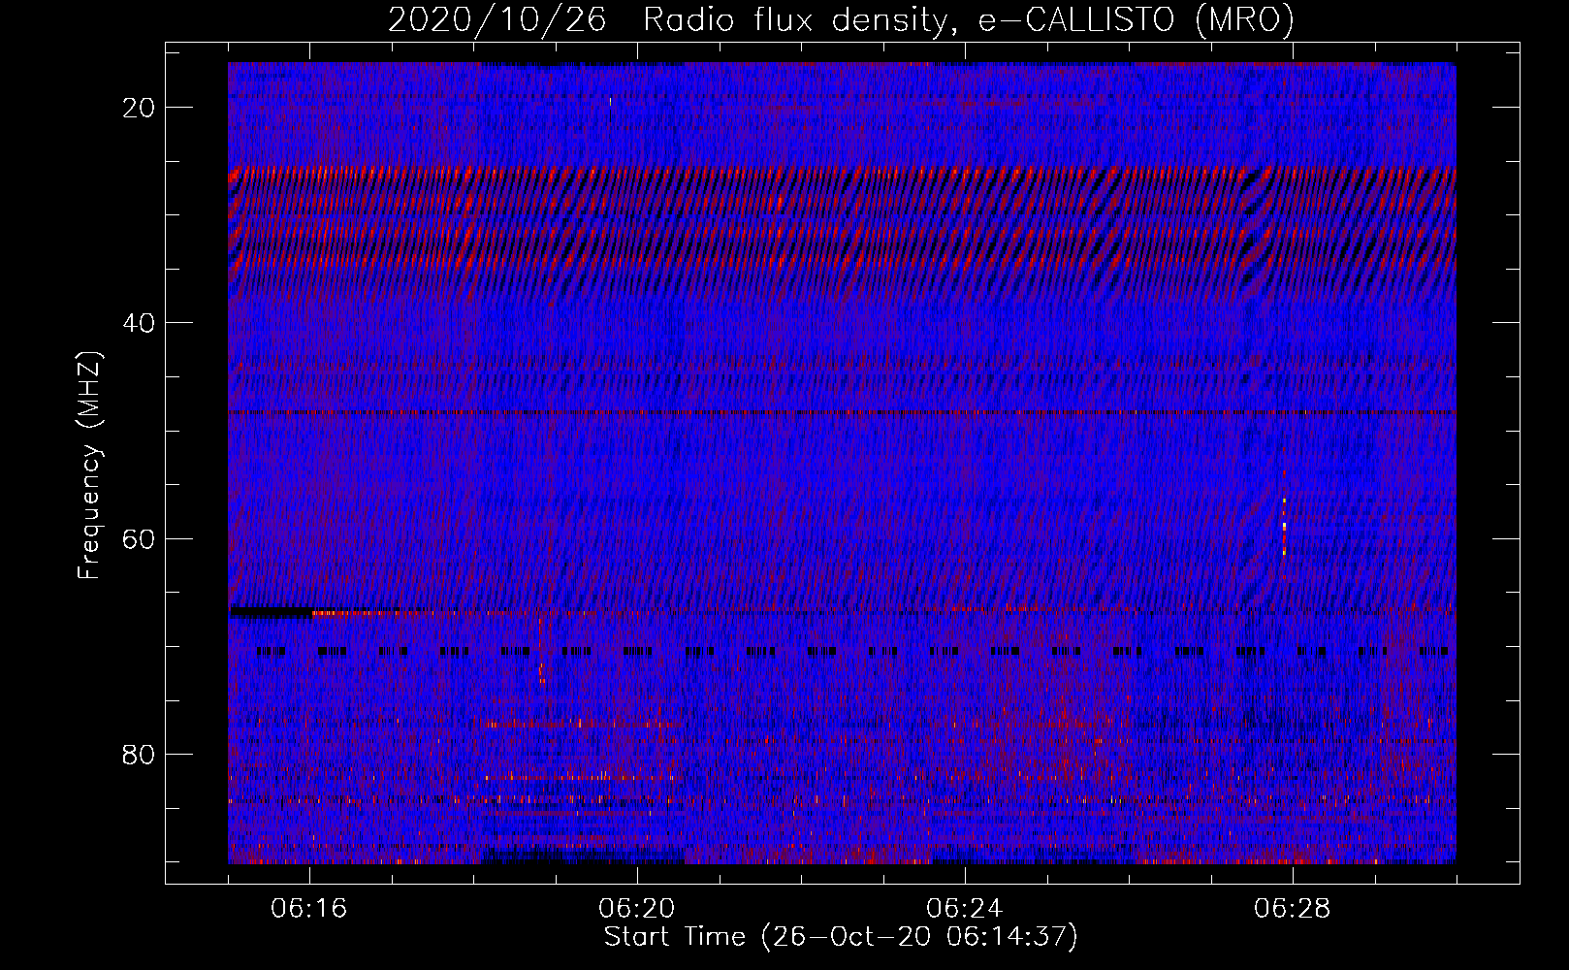The height and width of the screenshot is (970, 1569).
Task: Click the 06:24 time tick label
Action: click(x=965, y=909)
